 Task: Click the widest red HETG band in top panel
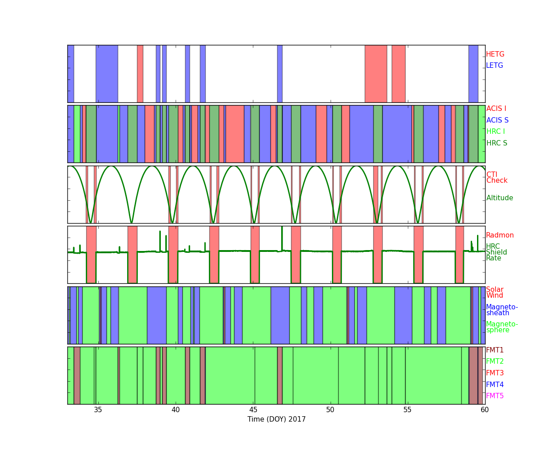376,74
